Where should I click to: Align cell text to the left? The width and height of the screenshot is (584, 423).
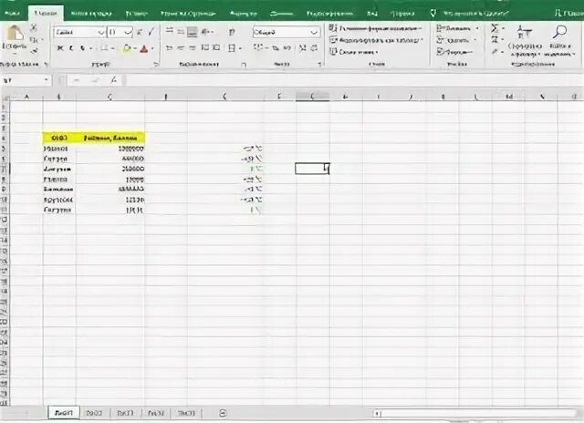[170, 47]
